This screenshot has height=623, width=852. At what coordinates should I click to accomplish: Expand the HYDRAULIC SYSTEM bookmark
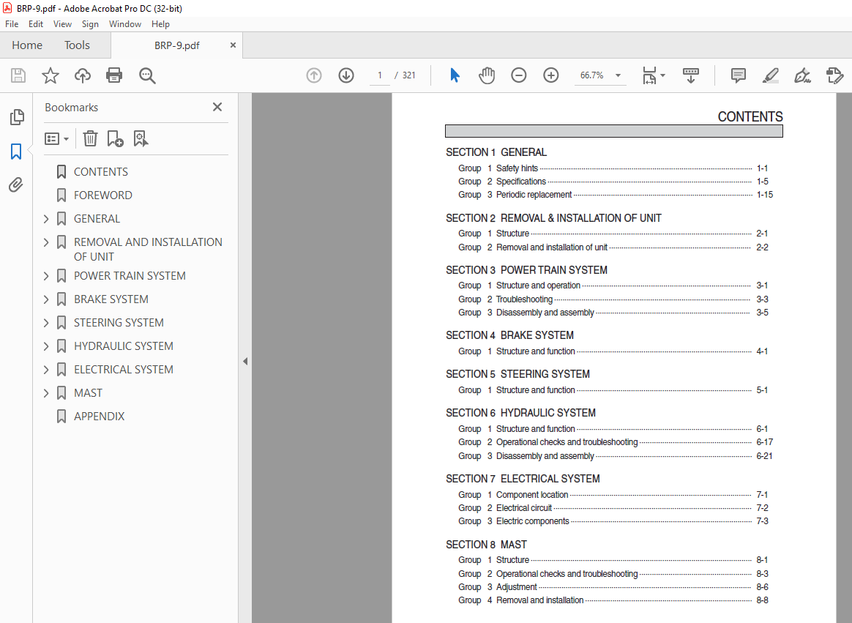coord(46,346)
